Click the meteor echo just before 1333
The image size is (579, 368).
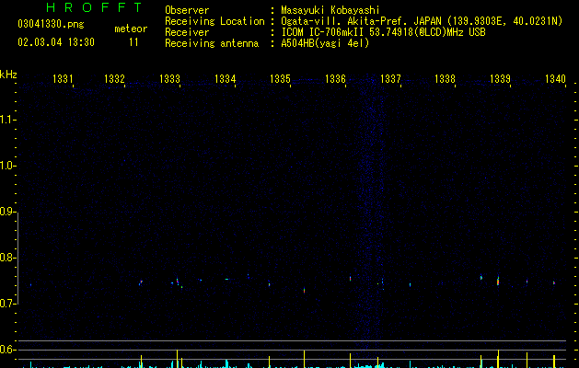[178, 282]
